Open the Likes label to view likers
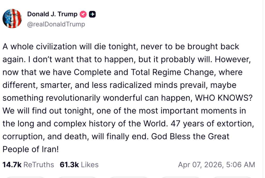Image resolution: width=265 pixels, height=178 pixels. 90,165
